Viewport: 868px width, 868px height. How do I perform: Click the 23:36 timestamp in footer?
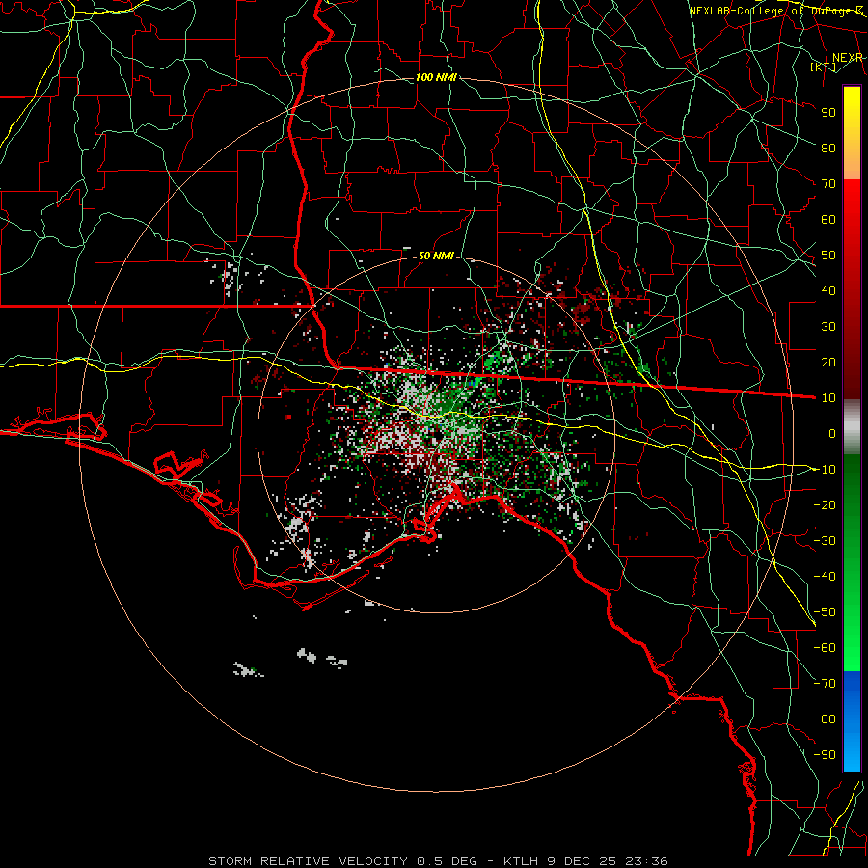pos(646,861)
